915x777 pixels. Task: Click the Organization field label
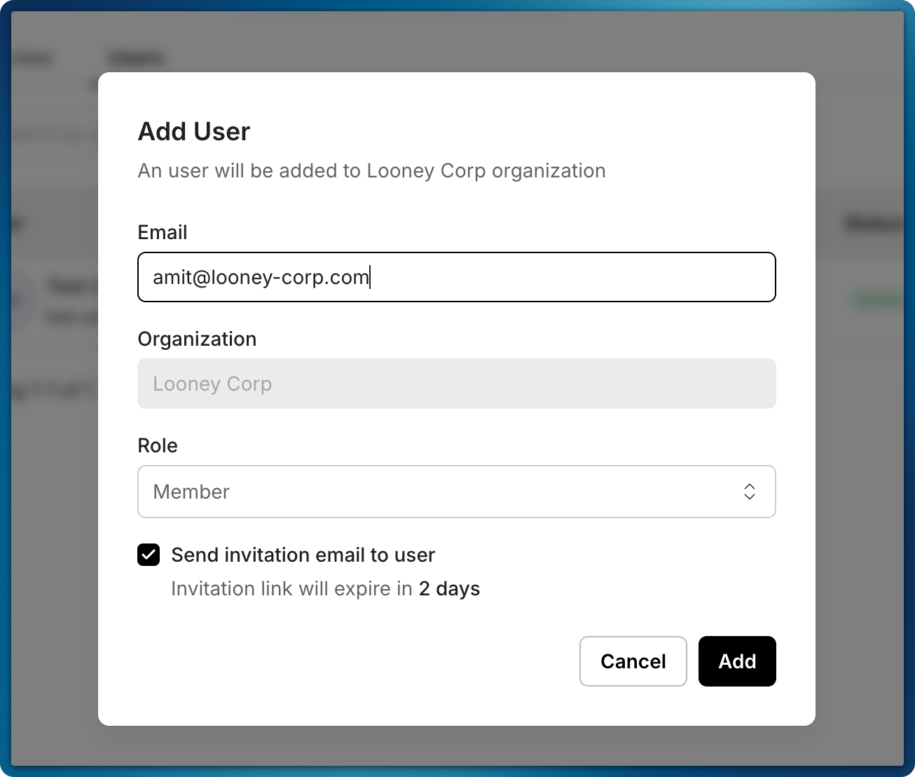[197, 339]
